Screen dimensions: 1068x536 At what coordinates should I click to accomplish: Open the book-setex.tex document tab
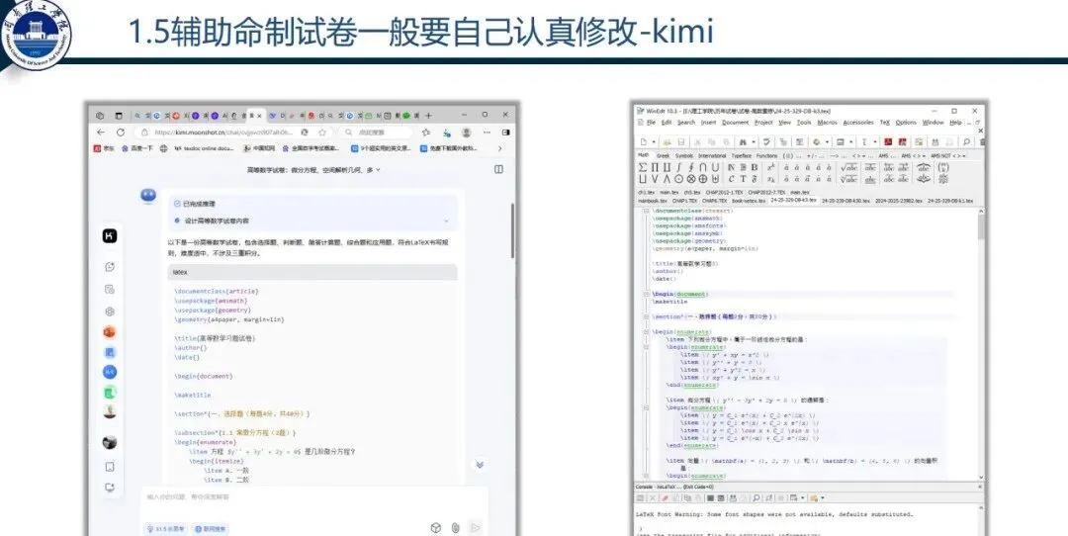(748, 202)
